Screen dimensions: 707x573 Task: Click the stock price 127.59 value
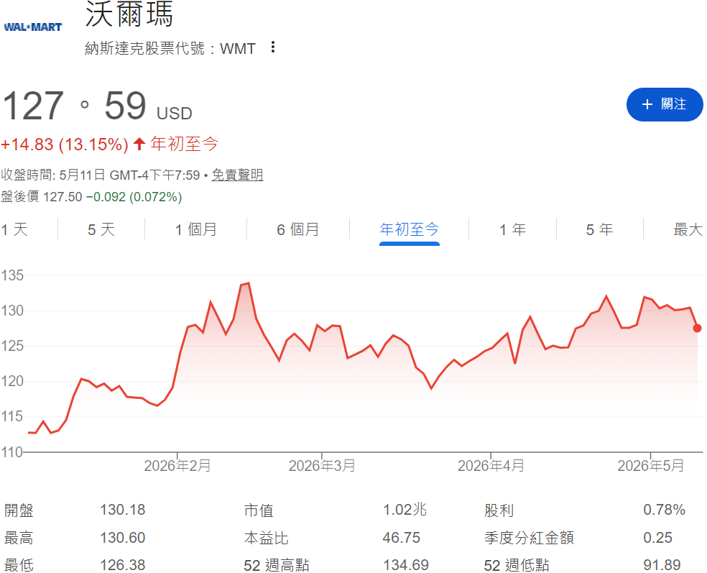tap(75, 106)
